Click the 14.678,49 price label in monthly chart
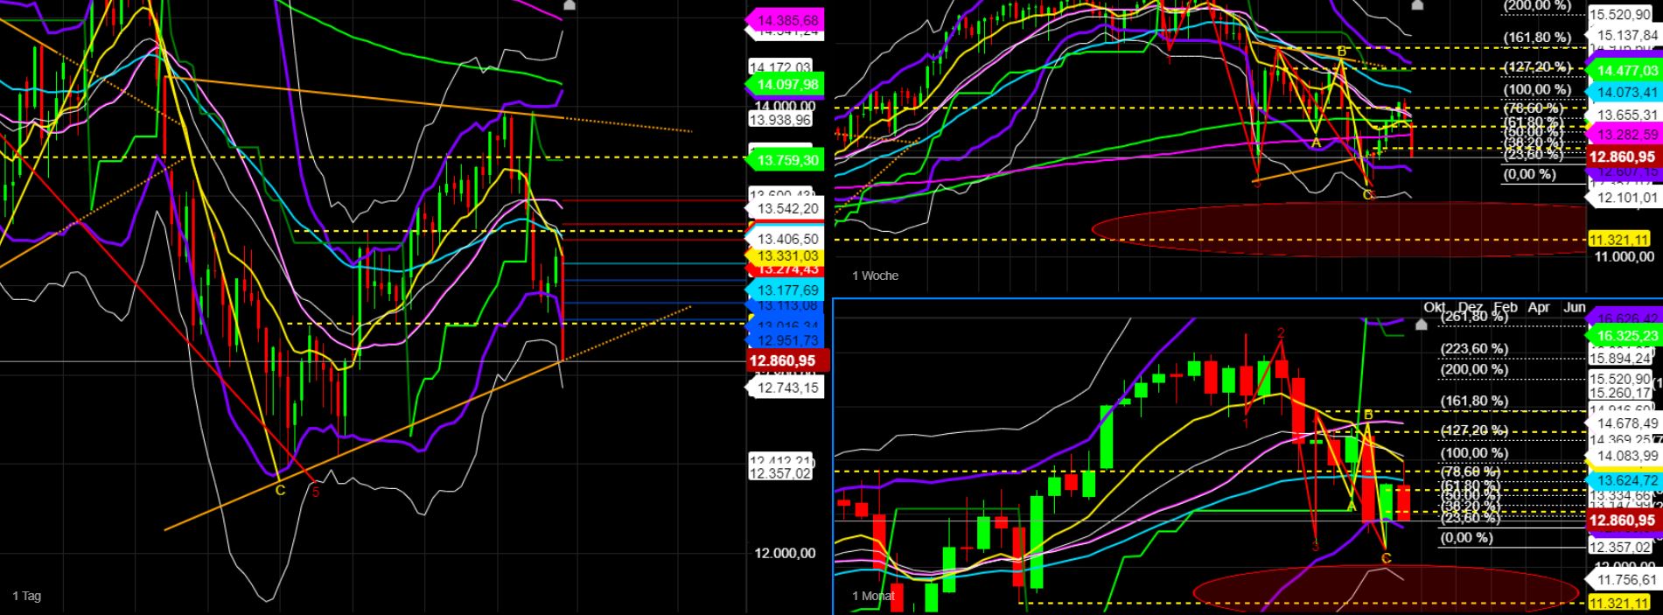Viewport: 1663px width, 615px height. [1625, 423]
